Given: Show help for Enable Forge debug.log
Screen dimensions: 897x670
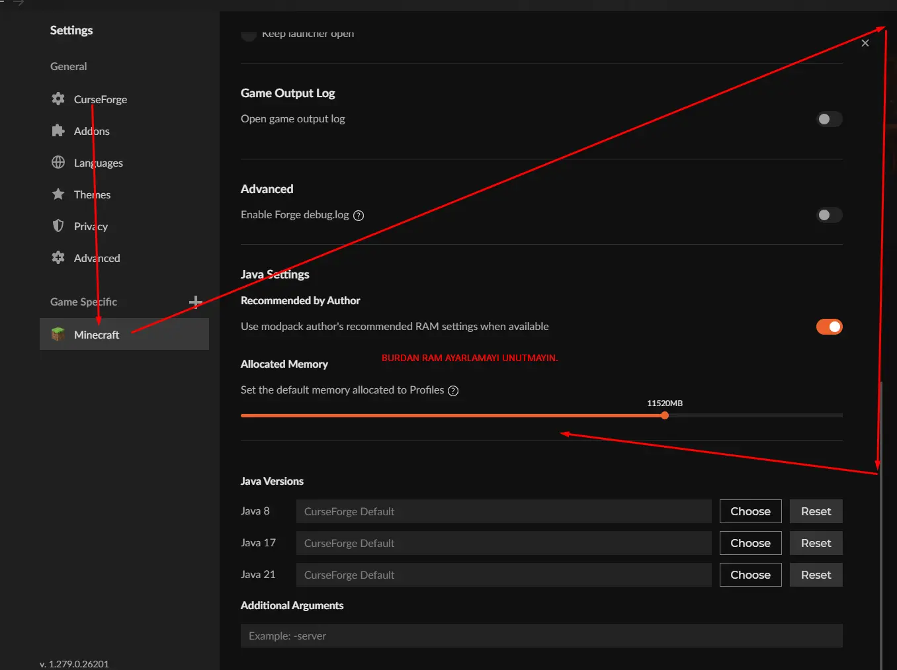Looking at the screenshot, I should (x=359, y=216).
